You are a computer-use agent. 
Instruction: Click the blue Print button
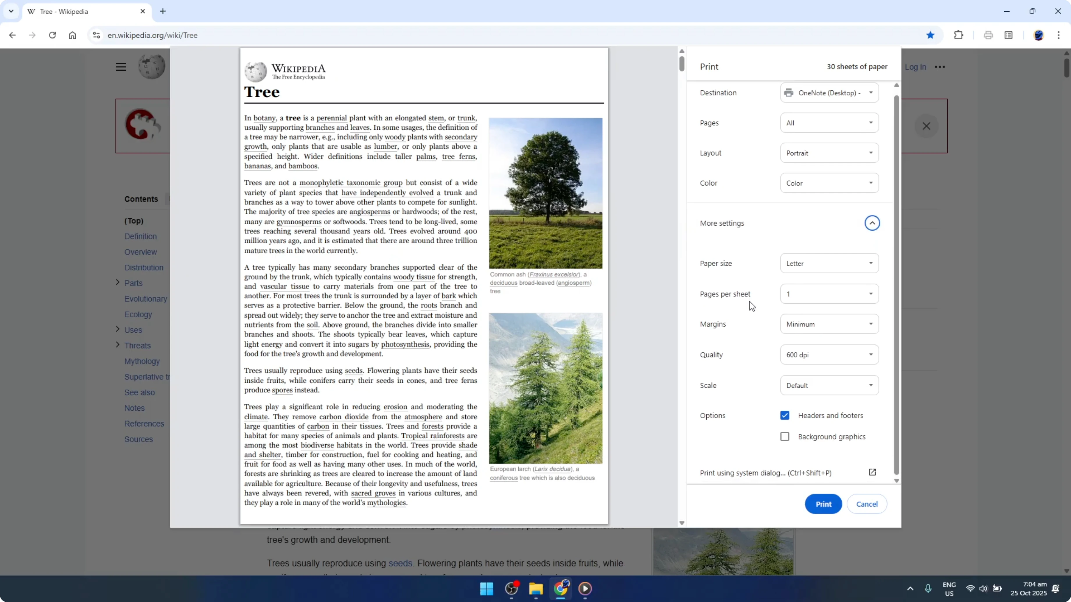[x=823, y=504]
